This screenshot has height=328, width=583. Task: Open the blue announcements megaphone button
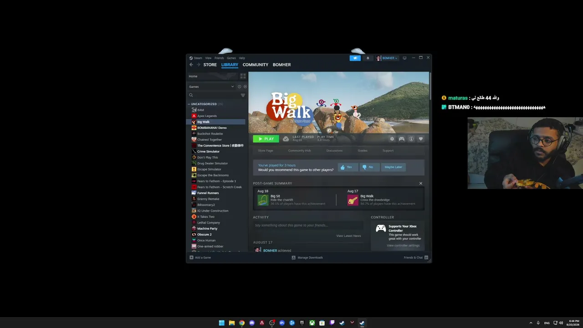click(355, 58)
